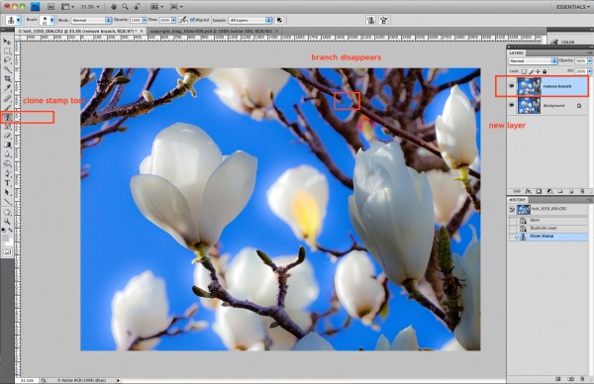
Task: Select the Eraser tool
Action: [x=7, y=136]
